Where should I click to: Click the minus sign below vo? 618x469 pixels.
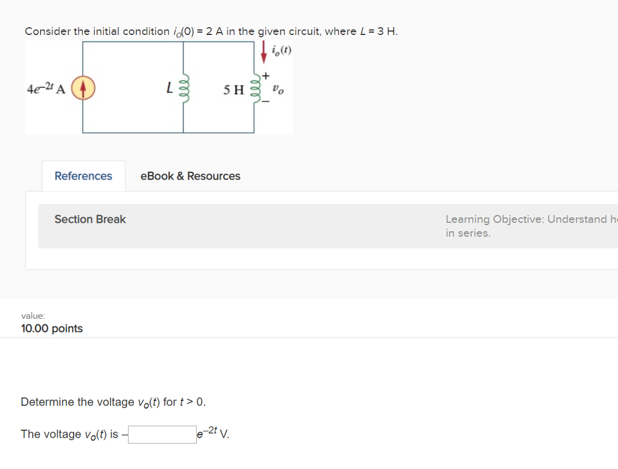pos(265,103)
